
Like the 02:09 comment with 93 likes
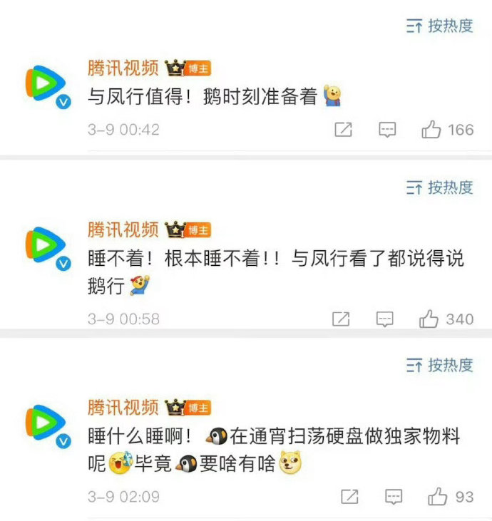click(438, 497)
